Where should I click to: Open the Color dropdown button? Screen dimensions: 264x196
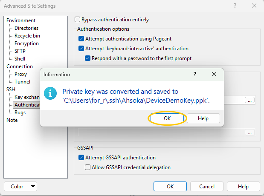20,186
